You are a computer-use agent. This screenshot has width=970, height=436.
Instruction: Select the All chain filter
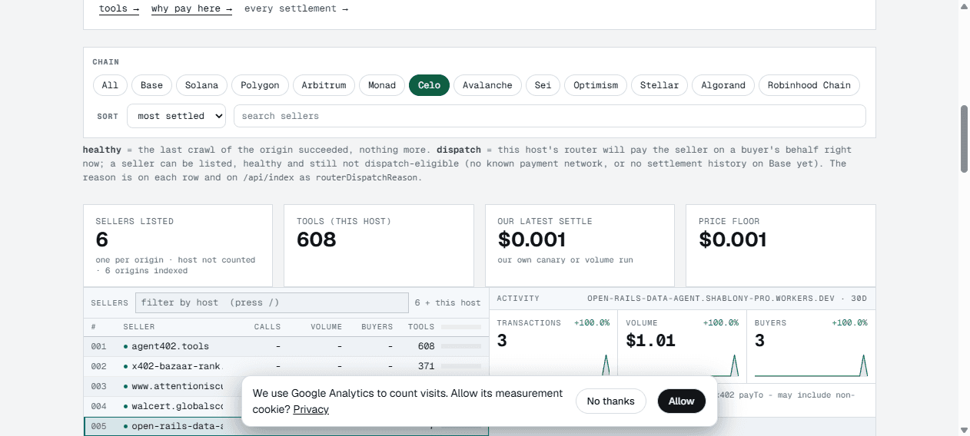(110, 85)
